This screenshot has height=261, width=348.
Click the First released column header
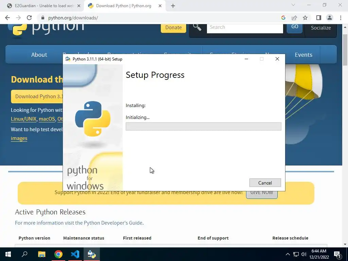(137, 238)
